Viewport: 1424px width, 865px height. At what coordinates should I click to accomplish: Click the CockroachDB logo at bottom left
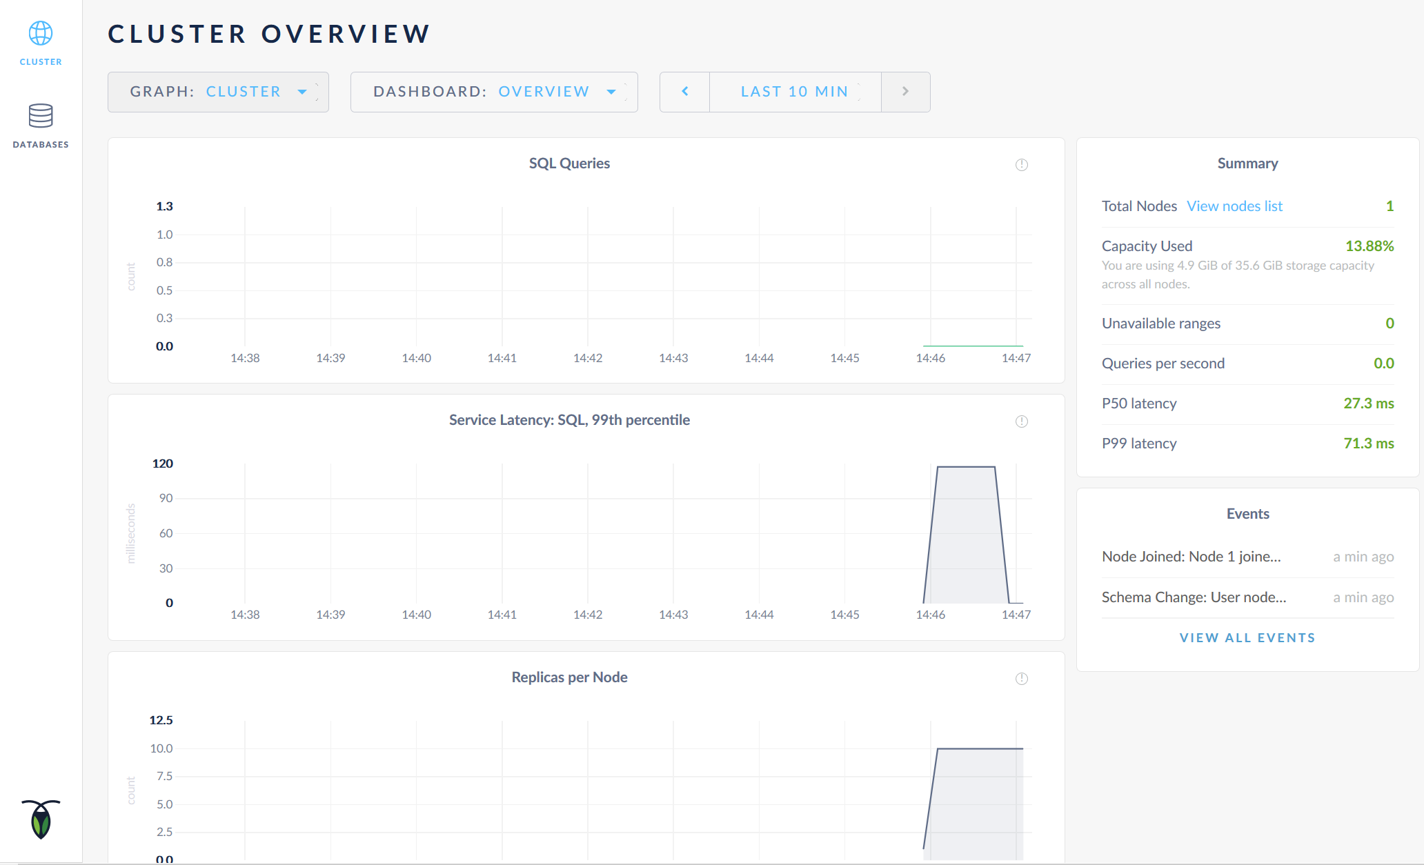pos(41,819)
